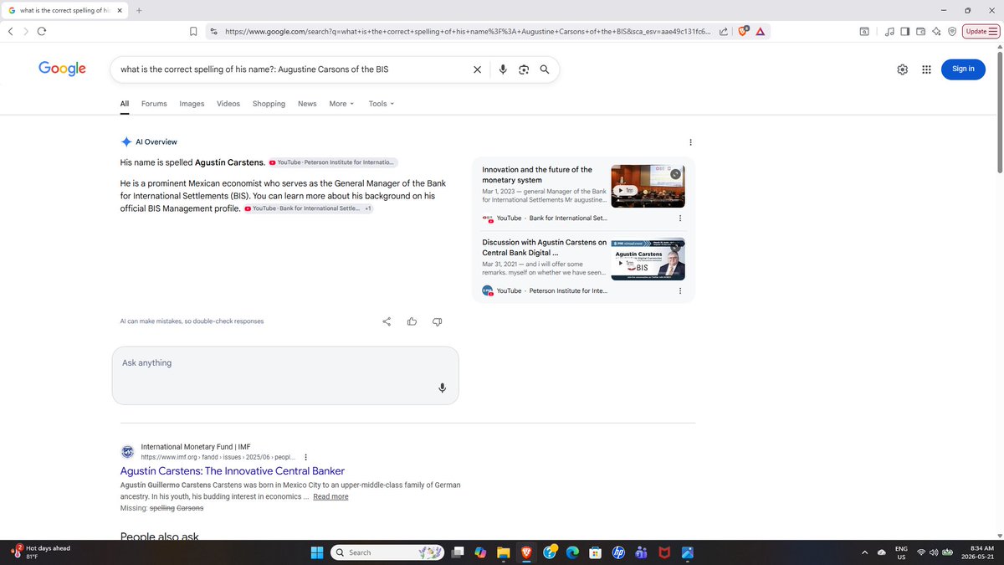The height and width of the screenshot is (565, 1004).
Task: Click the Ask anything follow-up box
Action: click(285, 375)
